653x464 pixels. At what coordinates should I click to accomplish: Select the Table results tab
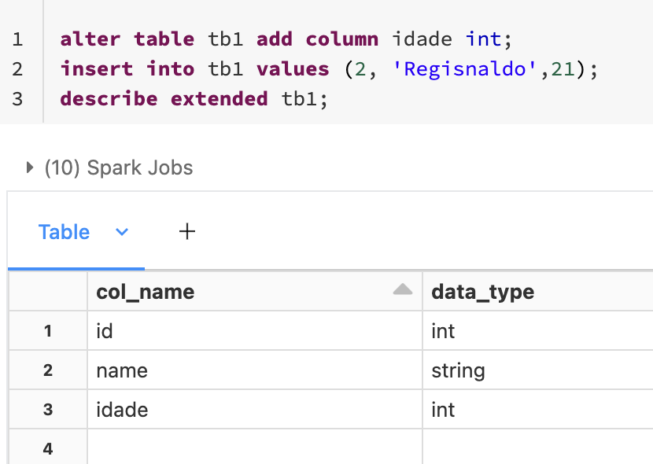pyautogui.click(x=65, y=232)
